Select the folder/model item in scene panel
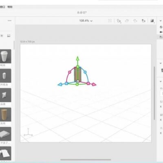The image size is (163, 163). pos(161,37)
